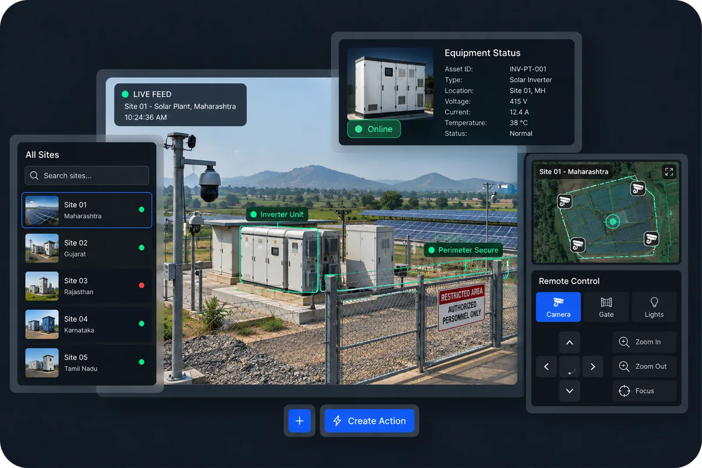
Task: Click the search magnifier icon in All Sites
Action: tap(34, 176)
